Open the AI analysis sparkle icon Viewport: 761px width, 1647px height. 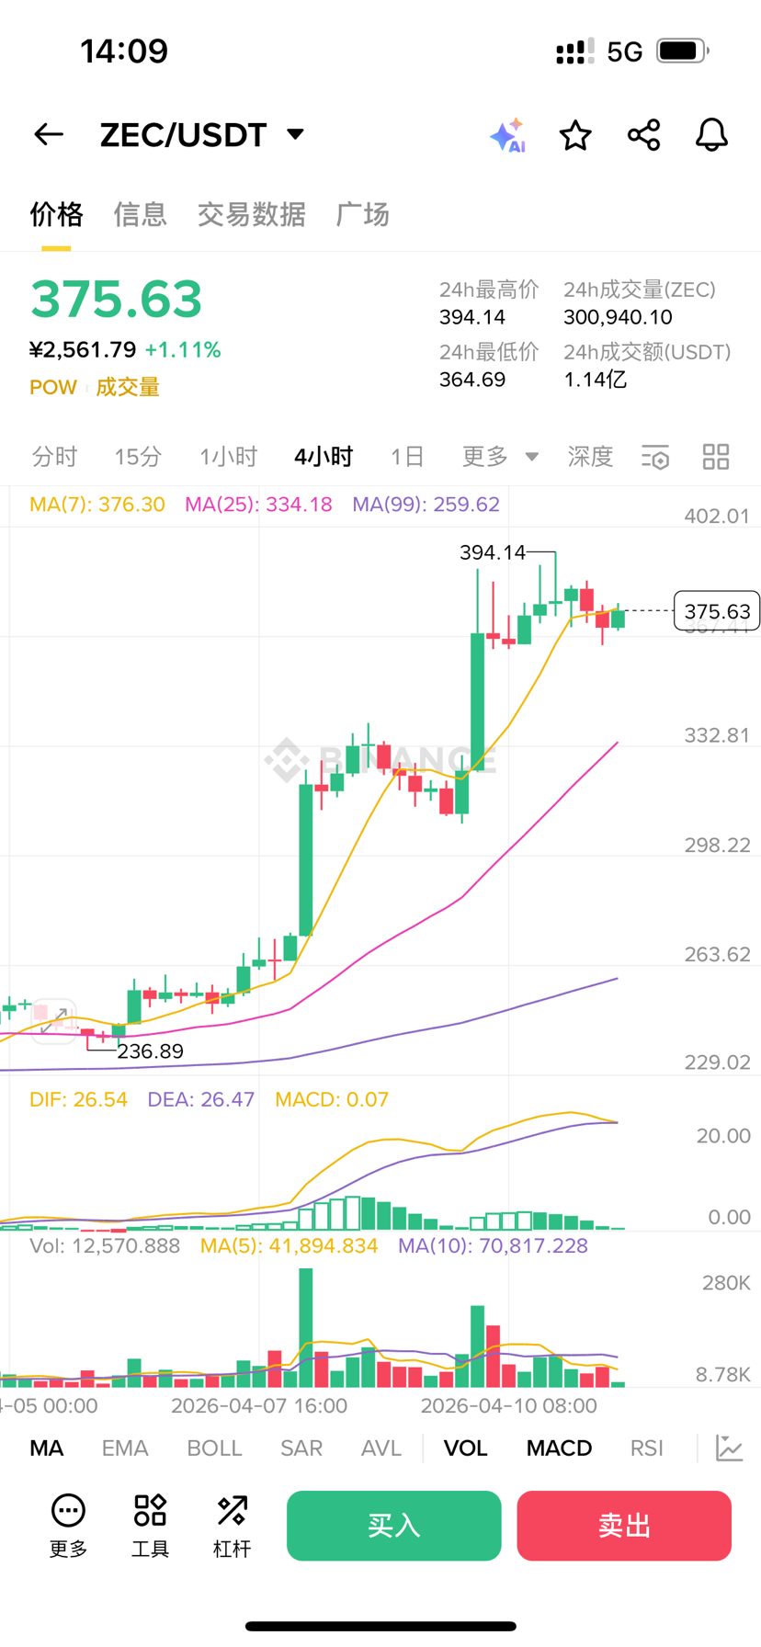click(x=507, y=135)
